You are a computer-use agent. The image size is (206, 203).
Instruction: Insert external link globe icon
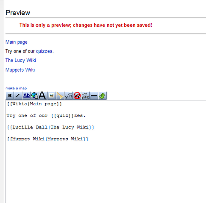35,96
